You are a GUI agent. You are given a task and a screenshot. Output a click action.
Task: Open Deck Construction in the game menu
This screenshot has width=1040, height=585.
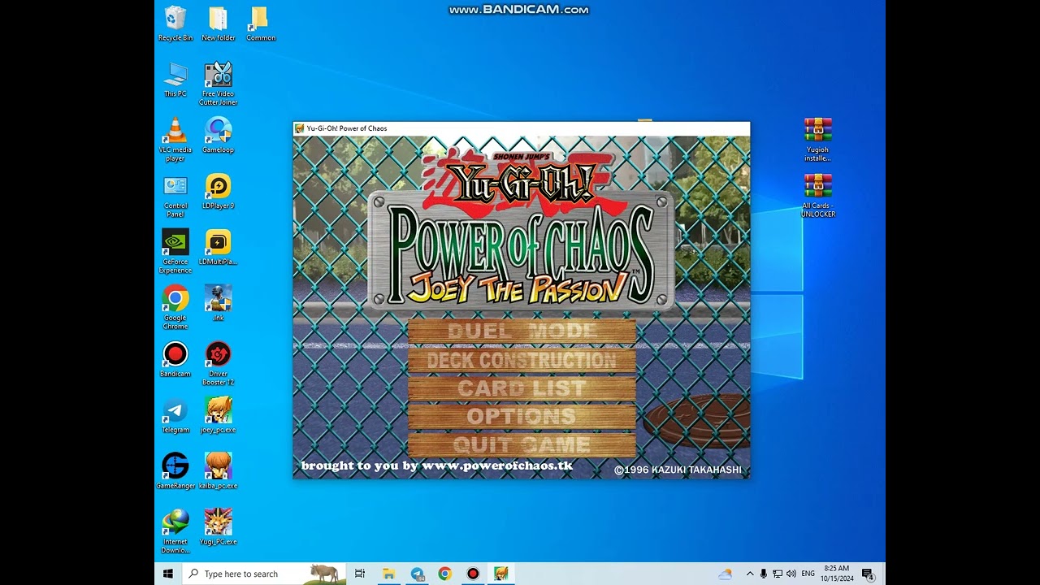[522, 360]
